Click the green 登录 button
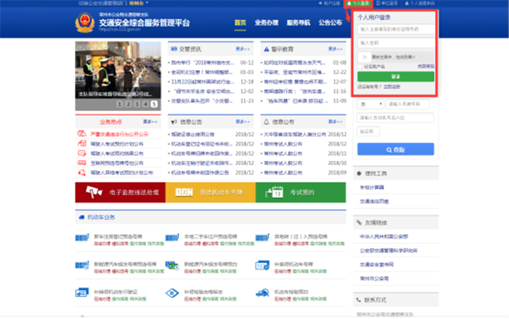The width and height of the screenshot is (509, 319). [395, 77]
